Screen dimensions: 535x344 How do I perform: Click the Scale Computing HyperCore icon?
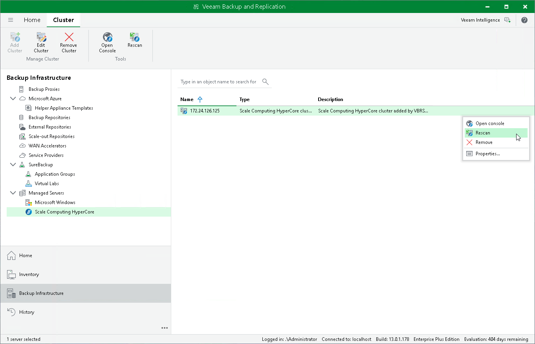click(x=28, y=212)
